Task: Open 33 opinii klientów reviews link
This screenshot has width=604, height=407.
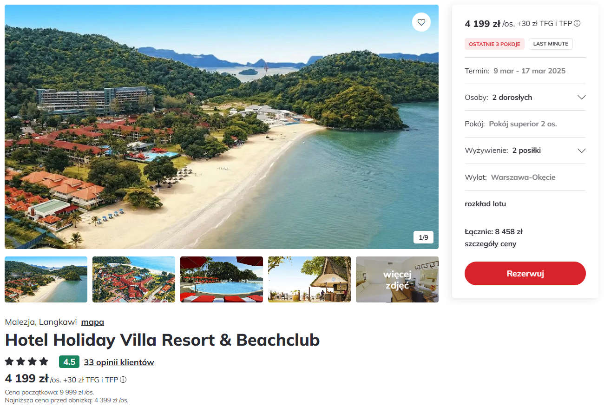Action: pos(119,362)
